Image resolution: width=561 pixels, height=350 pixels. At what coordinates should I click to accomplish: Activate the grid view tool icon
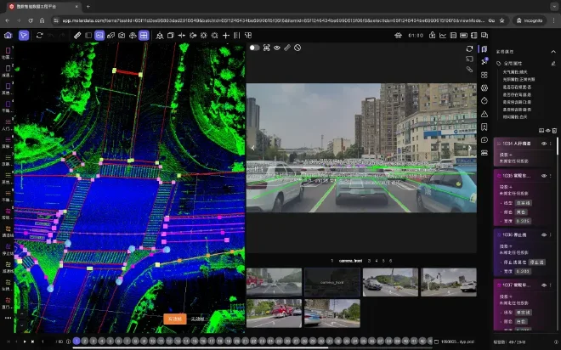tap(144, 36)
